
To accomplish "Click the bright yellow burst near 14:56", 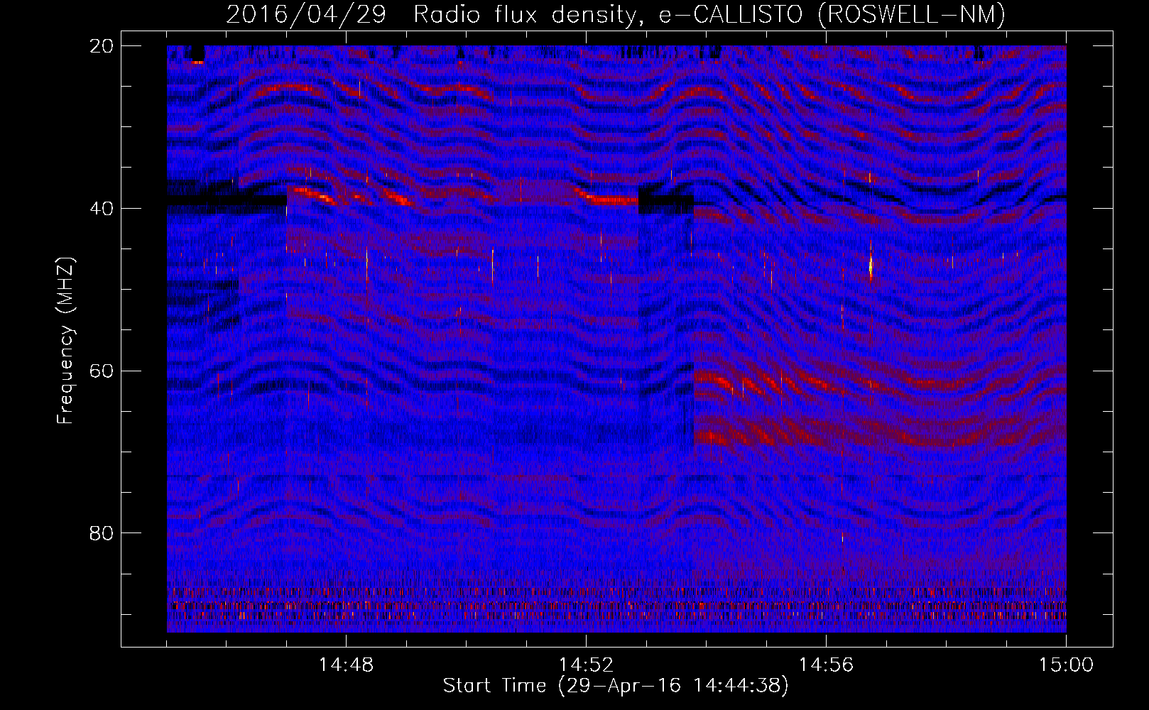I will (x=871, y=266).
